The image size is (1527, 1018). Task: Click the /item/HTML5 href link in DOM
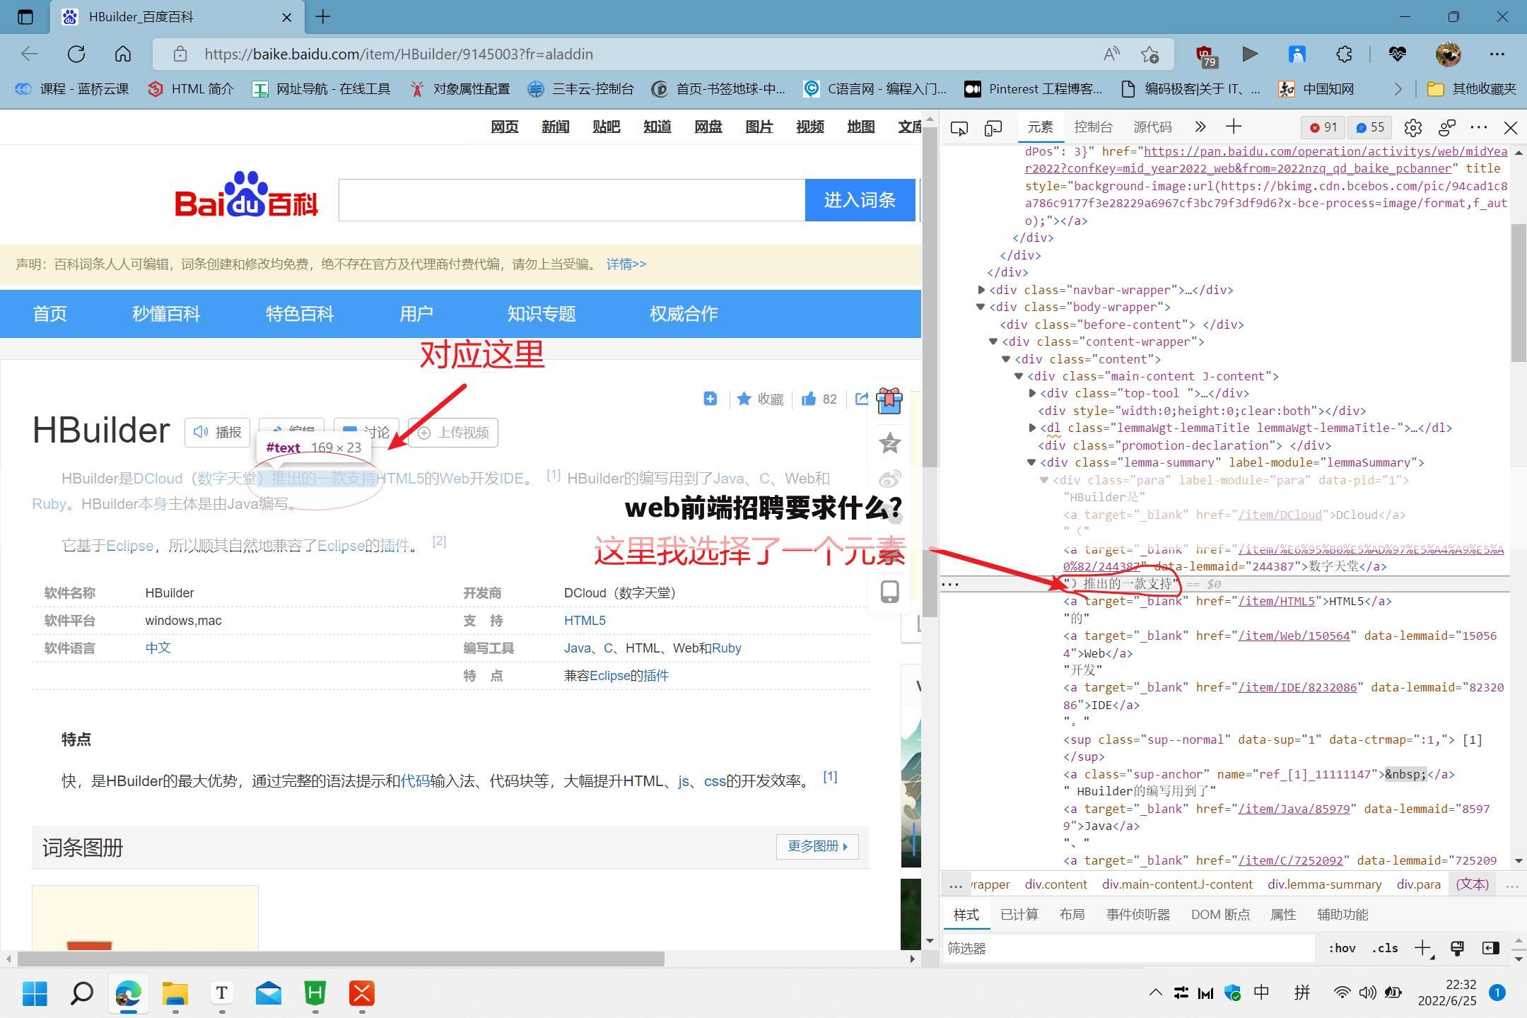pos(1276,601)
